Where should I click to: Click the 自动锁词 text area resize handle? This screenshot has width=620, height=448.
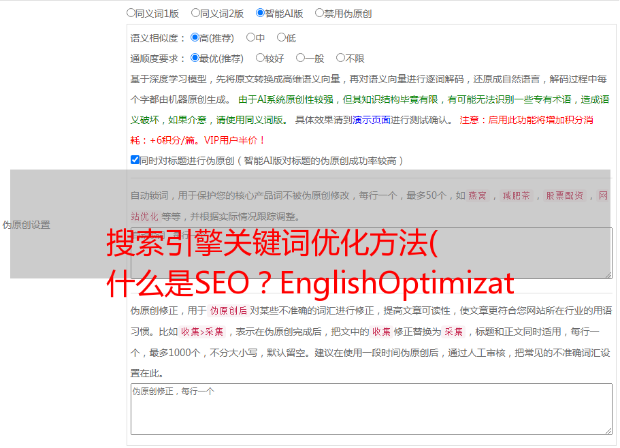pos(608,274)
